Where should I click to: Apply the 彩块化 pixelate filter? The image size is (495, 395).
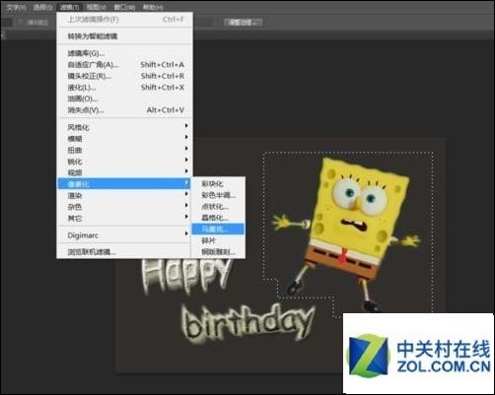click(218, 184)
